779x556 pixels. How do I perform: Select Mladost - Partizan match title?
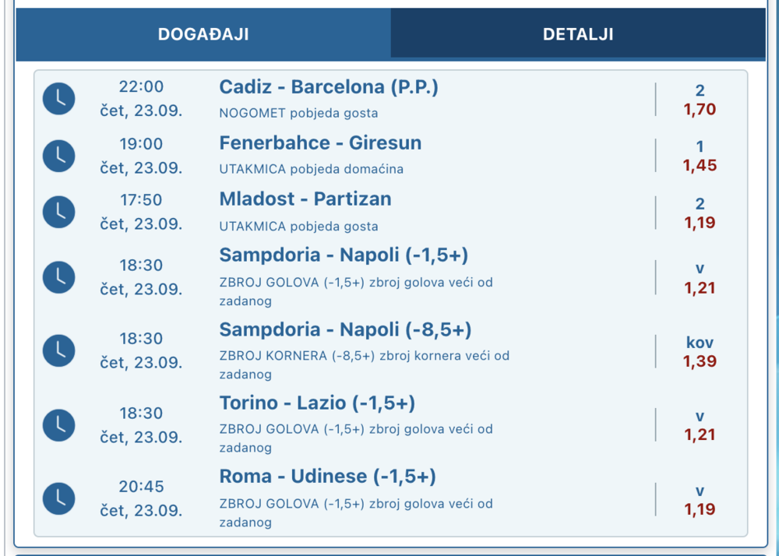click(305, 199)
